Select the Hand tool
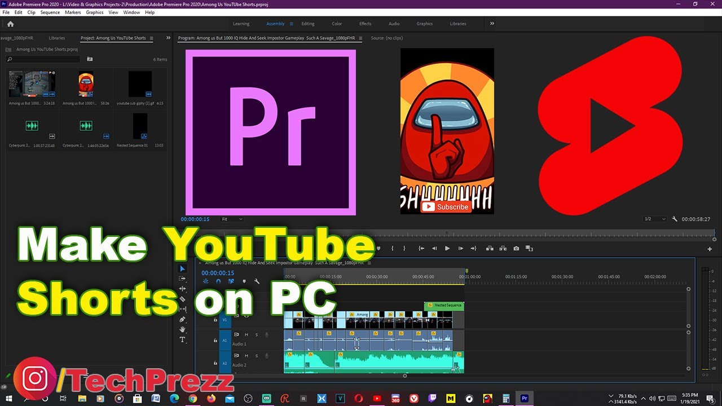Screen dimensions: 722x406 pos(182,329)
